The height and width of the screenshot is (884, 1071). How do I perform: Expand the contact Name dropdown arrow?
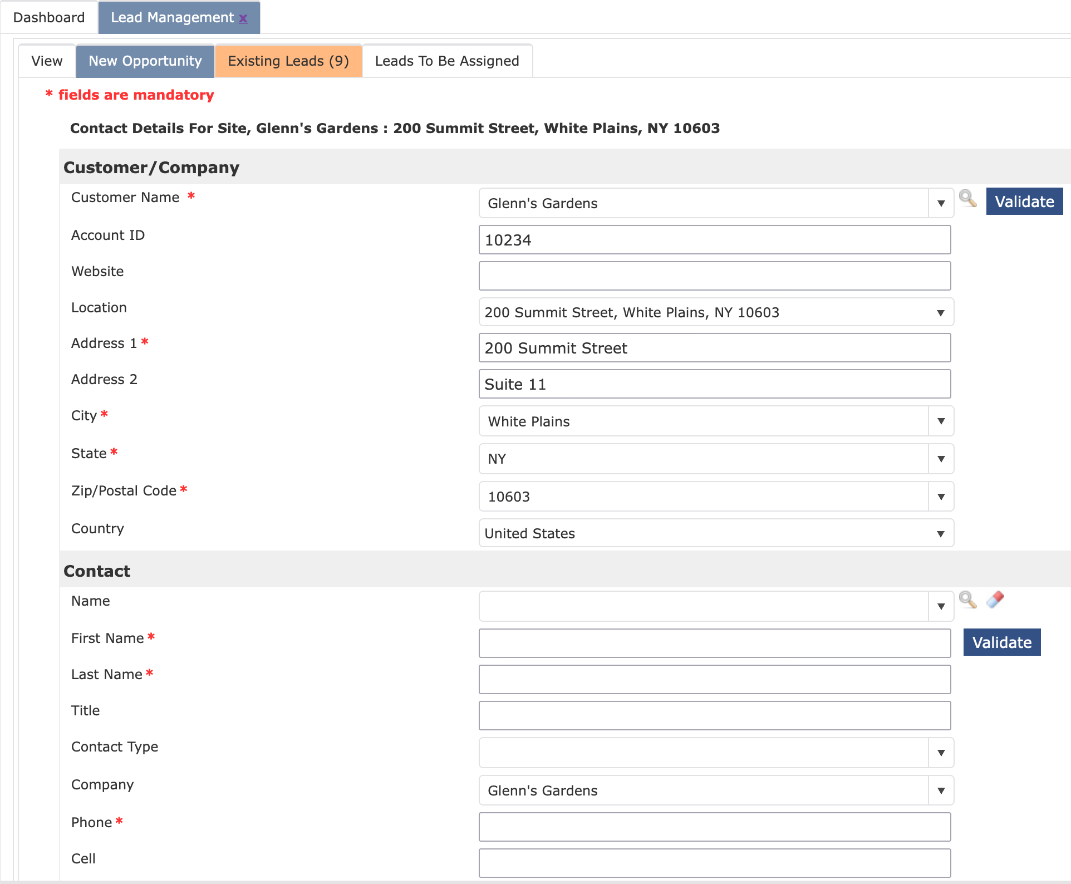pyautogui.click(x=941, y=606)
